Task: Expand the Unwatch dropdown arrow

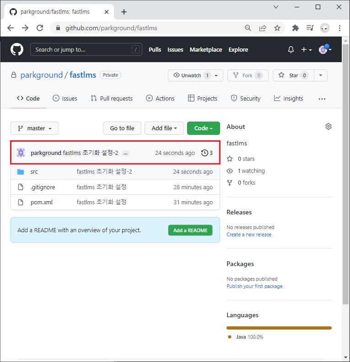Action: point(216,75)
